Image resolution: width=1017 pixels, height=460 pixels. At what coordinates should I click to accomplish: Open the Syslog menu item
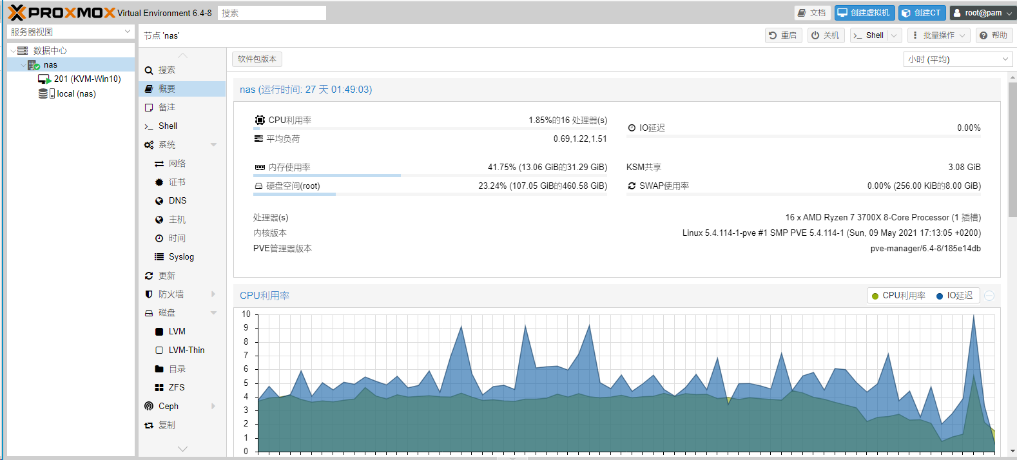(182, 257)
